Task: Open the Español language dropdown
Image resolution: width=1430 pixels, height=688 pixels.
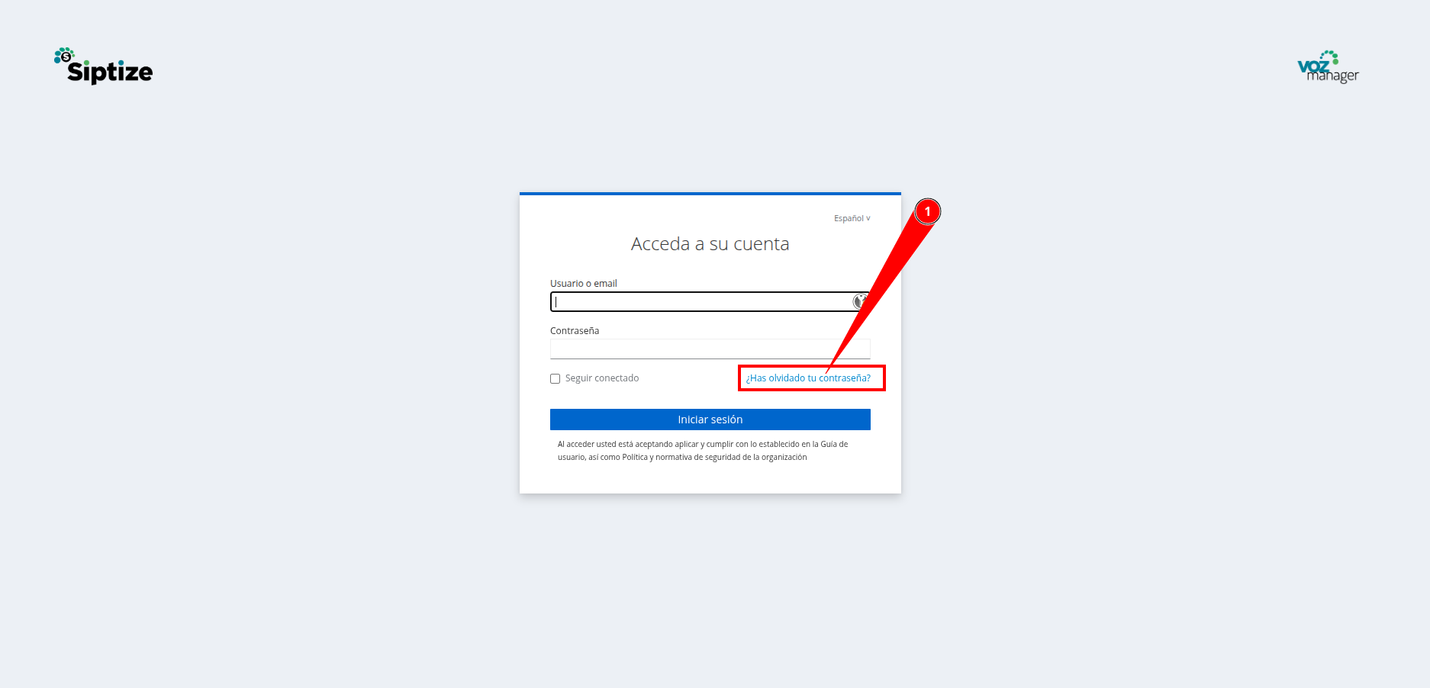Action: 852,218
